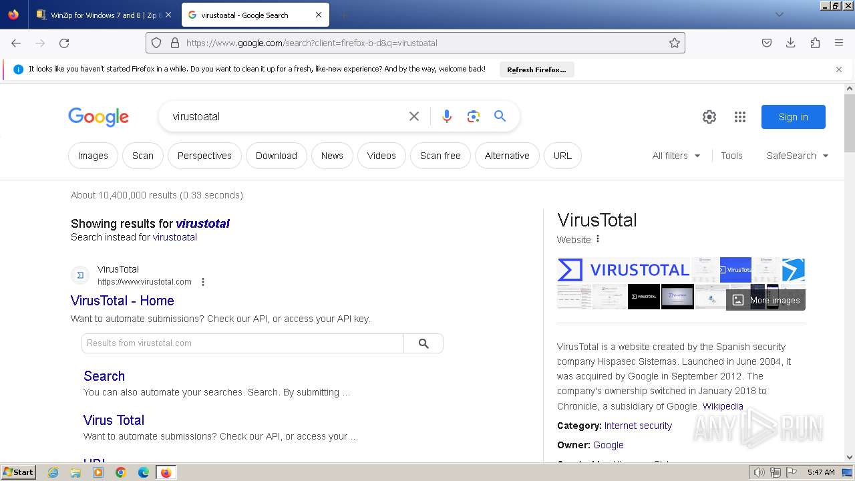Search instead for virustoatal
Viewport: 855px width, 481px height.
point(175,237)
